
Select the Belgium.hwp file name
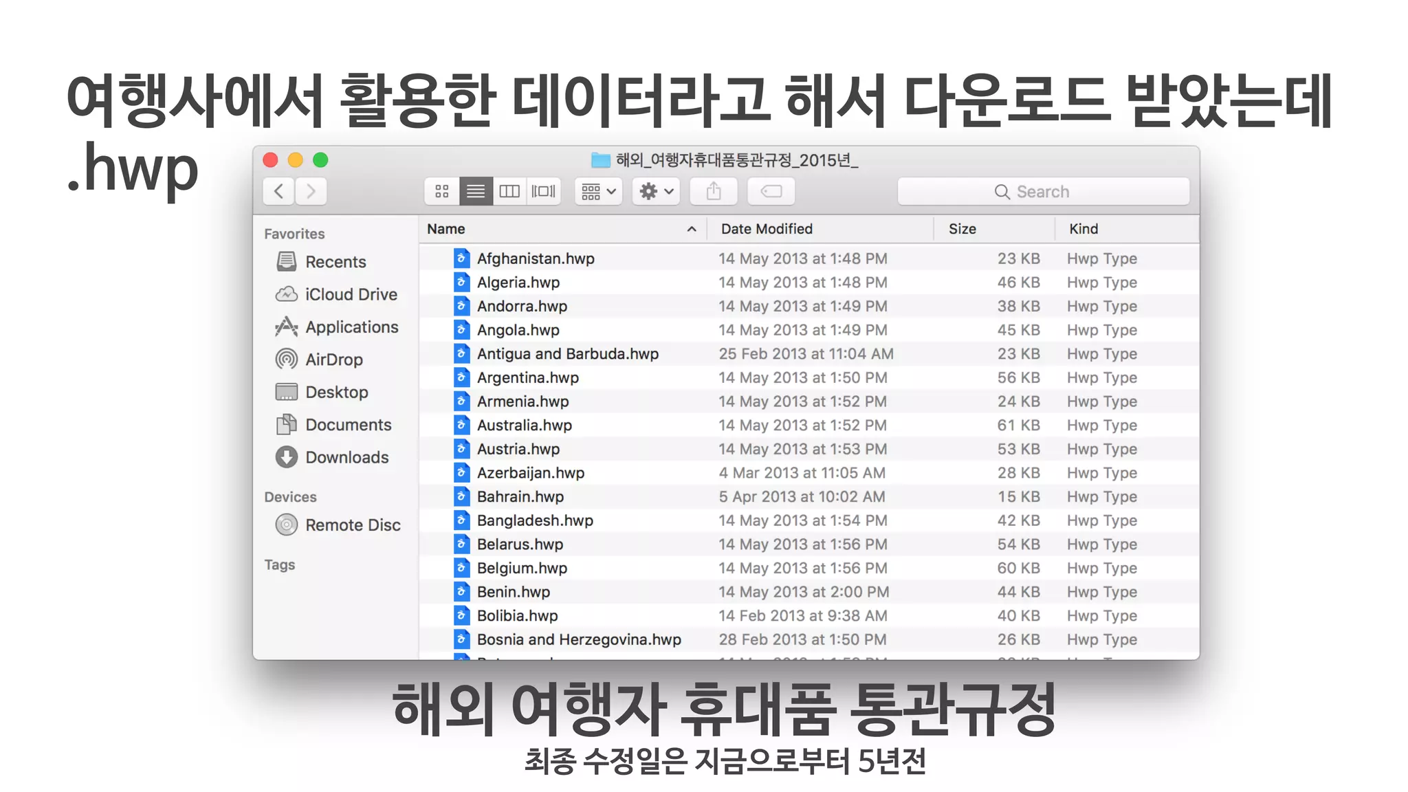[x=522, y=568]
